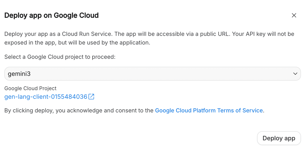Image resolution: width=307 pixels, height=153 pixels.
Task: Click "Your API key" in the description
Action: coord(248,34)
